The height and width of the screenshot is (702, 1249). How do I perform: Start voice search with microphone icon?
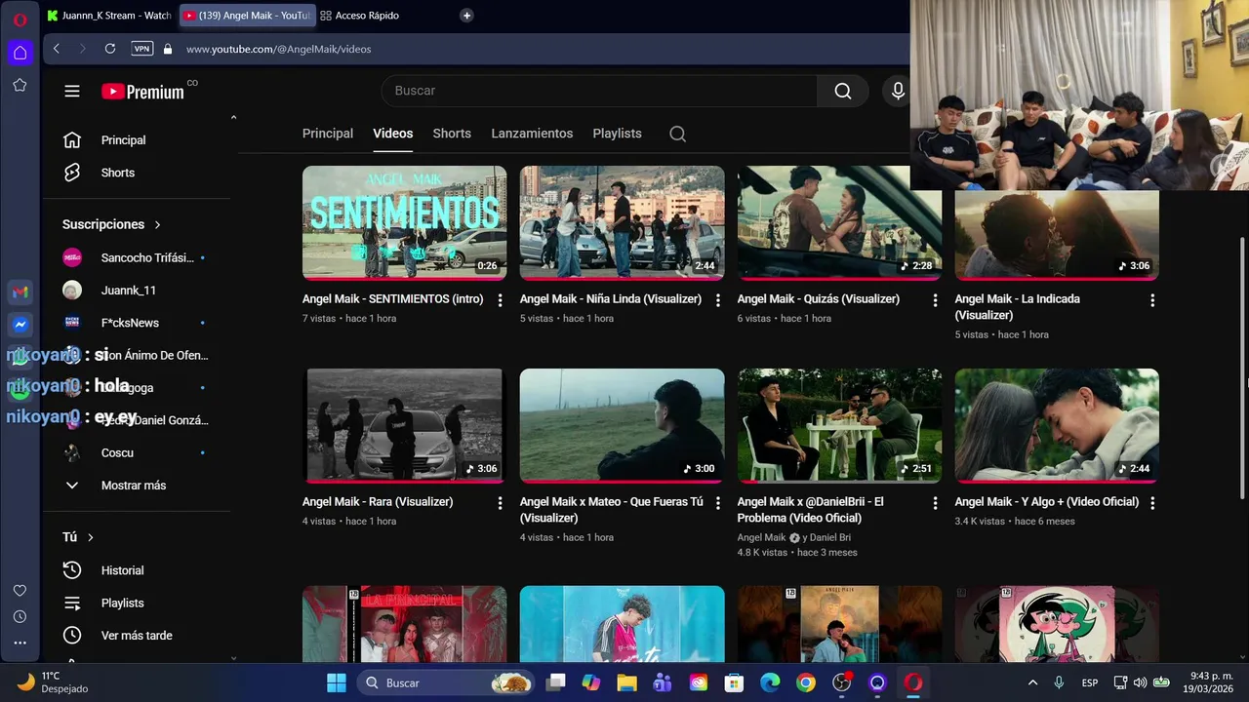898,91
